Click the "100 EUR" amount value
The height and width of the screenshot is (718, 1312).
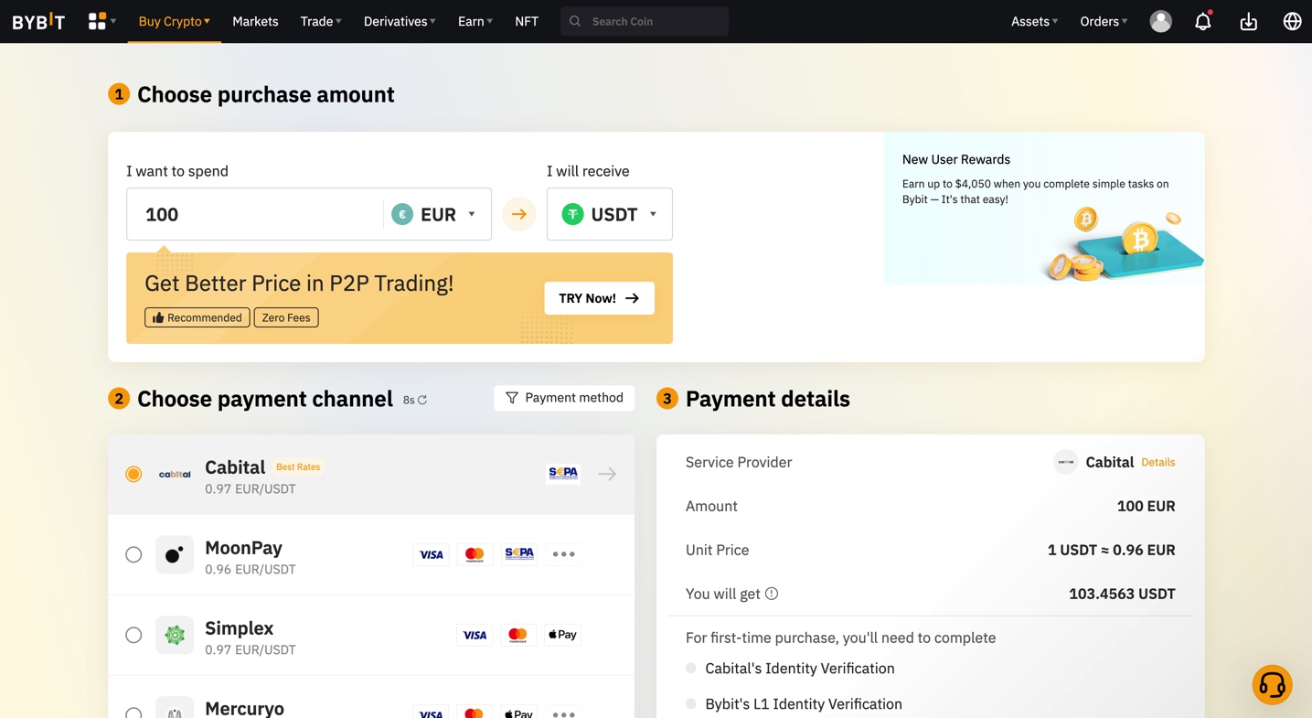[1147, 506]
